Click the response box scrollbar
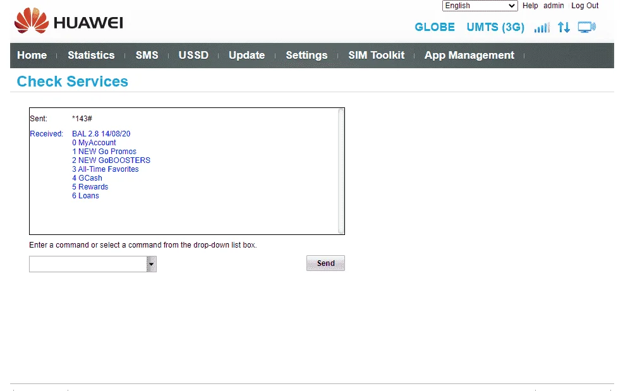Screen dimensions: 623x391 coord(341,171)
